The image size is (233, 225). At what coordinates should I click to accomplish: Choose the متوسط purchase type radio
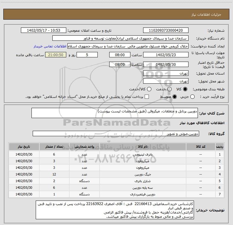(175, 97)
